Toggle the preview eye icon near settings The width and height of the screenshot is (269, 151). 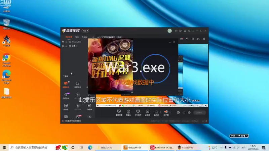(x=184, y=113)
